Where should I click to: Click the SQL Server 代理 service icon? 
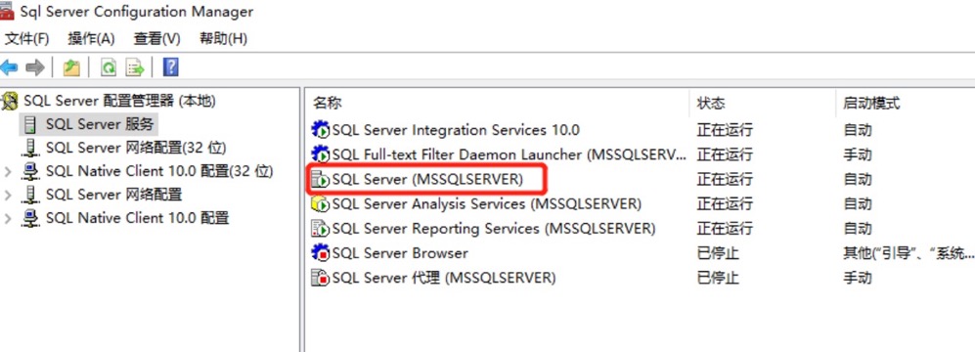pyautogui.click(x=320, y=278)
